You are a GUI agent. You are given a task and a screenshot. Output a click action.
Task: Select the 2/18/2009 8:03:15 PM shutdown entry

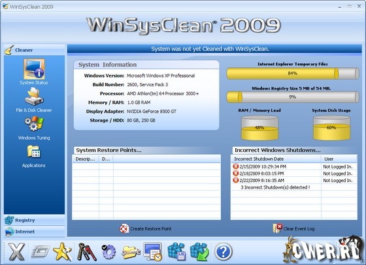294,174
